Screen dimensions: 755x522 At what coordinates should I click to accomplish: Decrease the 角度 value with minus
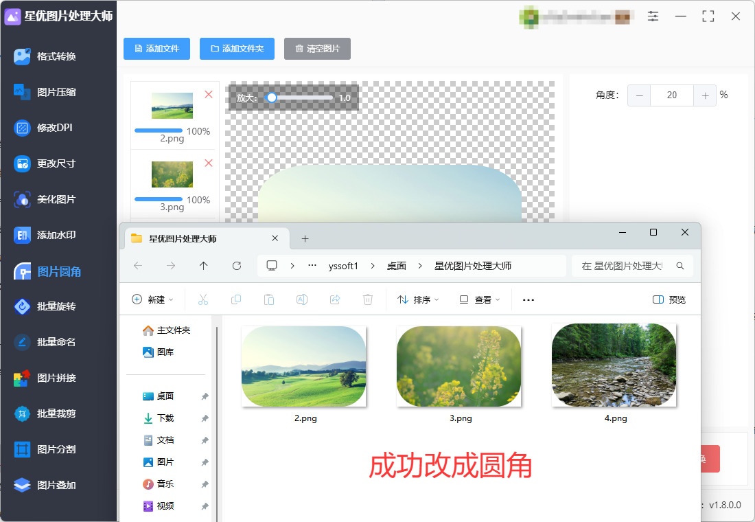[x=639, y=95]
